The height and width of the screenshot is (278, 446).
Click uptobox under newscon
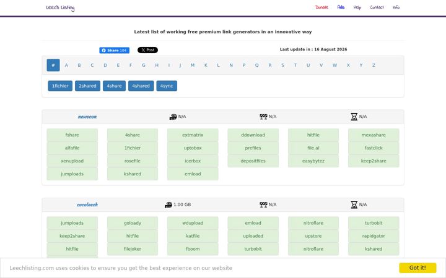coord(193,148)
